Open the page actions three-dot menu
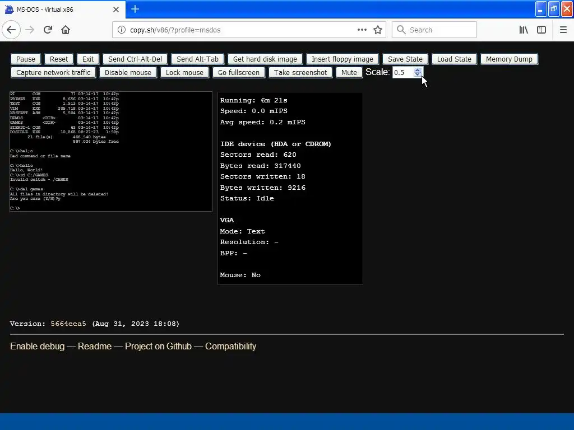The width and height of the screenshot is (574, 430). [362, 30]
